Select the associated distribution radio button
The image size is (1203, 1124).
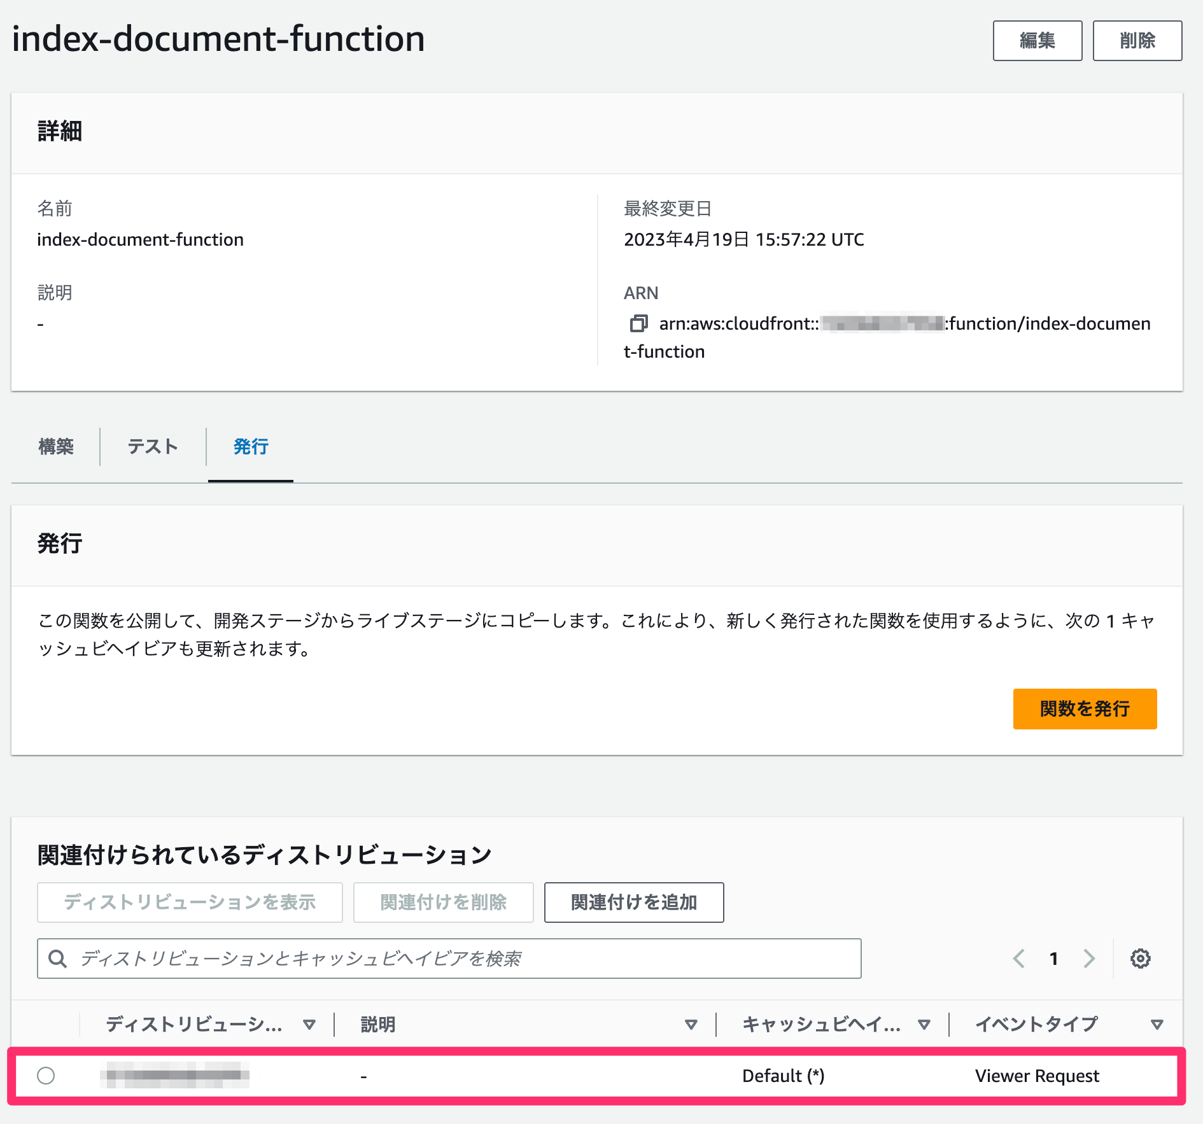pyautogui.click(x=46, y=1076)
